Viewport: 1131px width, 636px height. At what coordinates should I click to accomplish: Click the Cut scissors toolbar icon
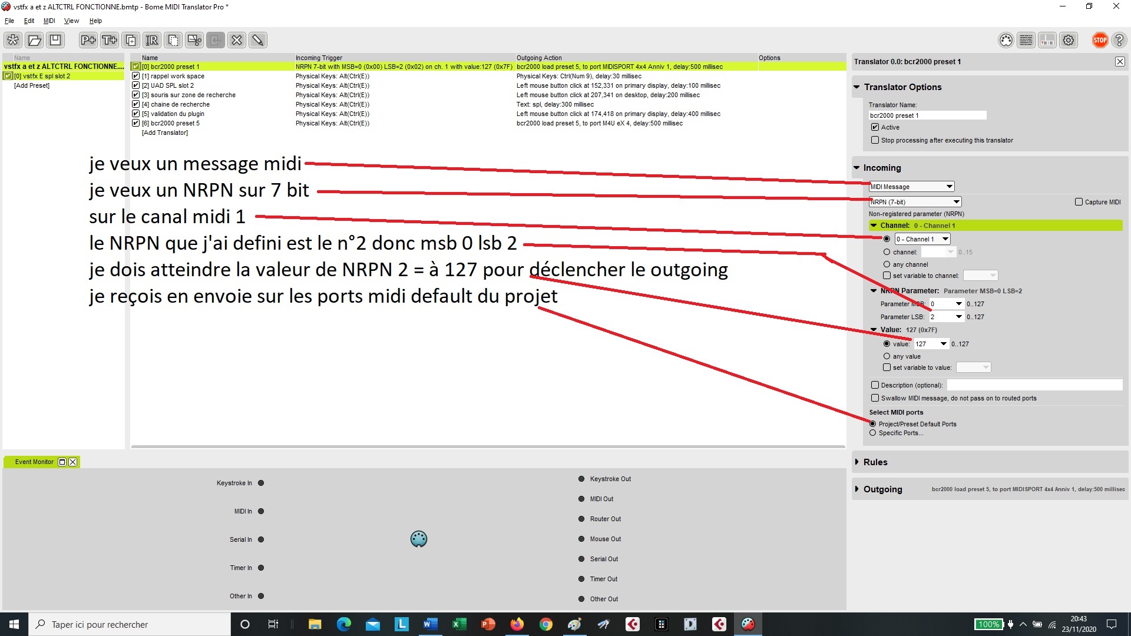click(x=194, y=40)
